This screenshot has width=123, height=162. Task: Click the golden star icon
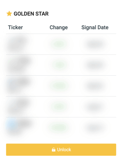pos(9,14)
